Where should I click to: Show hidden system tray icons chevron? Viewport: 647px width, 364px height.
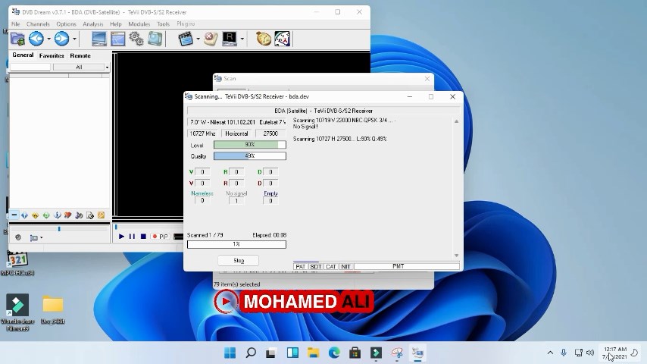[550, 353]
